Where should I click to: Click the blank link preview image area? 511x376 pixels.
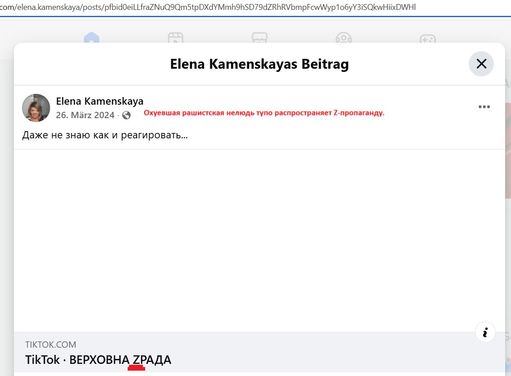pos(259,241)
